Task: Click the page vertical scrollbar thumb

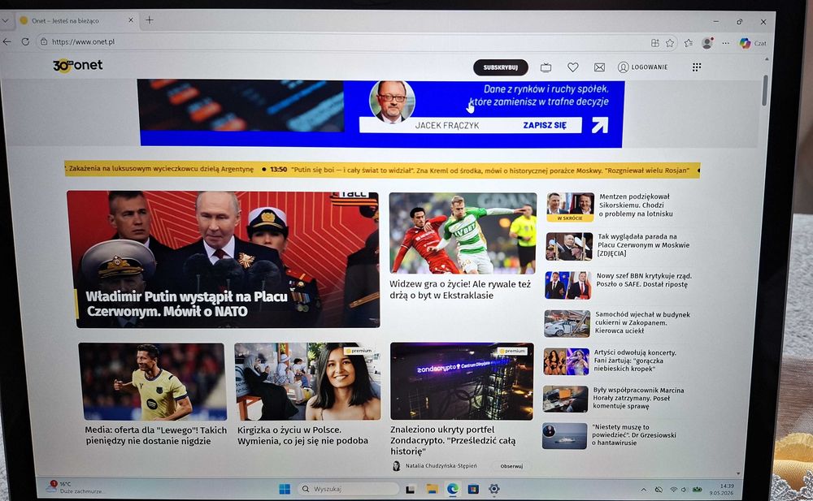Action: point(764,91)
